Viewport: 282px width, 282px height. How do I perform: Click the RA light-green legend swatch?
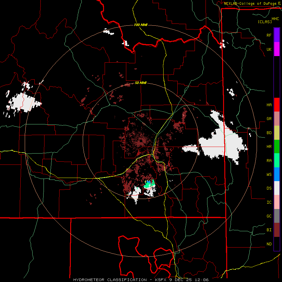[277, 160]
